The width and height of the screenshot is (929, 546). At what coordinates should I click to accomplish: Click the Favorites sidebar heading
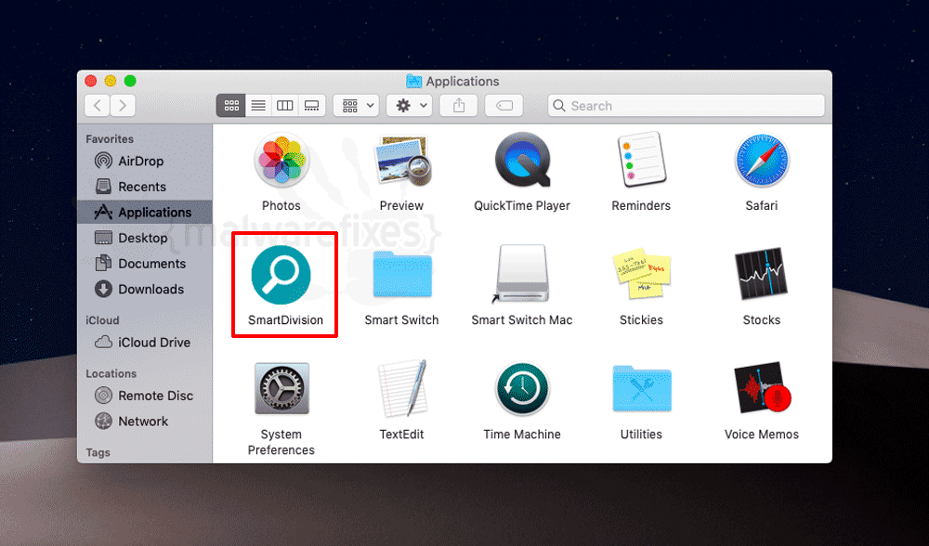pyautogui.click(x=110, y=139)
